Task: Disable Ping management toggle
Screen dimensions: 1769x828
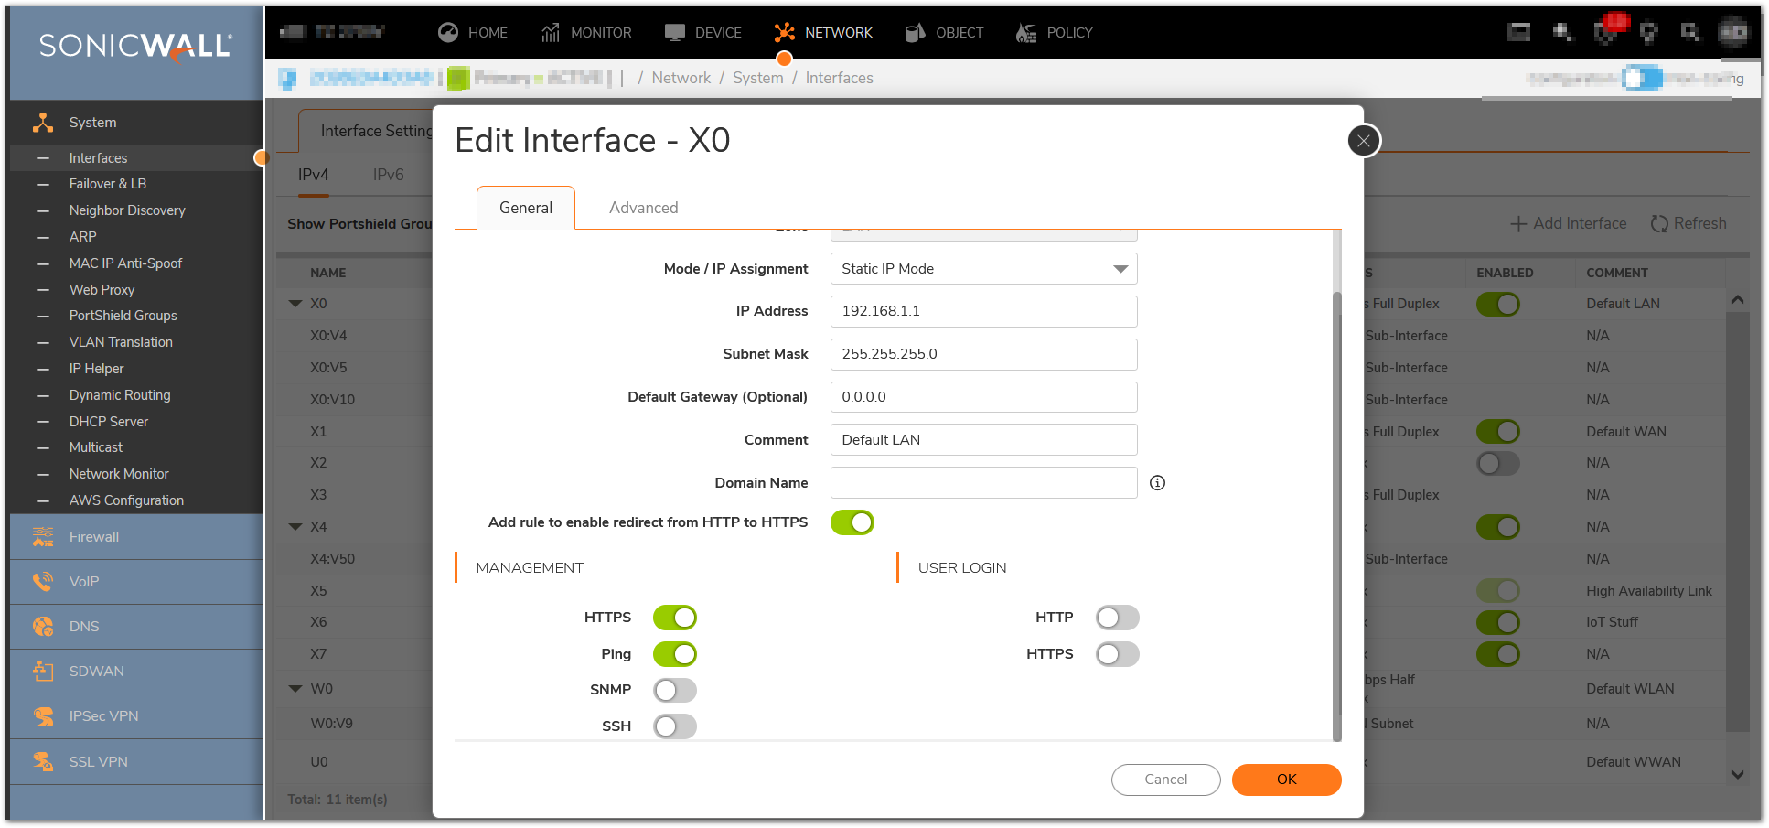Action: [x=675, y=654]
